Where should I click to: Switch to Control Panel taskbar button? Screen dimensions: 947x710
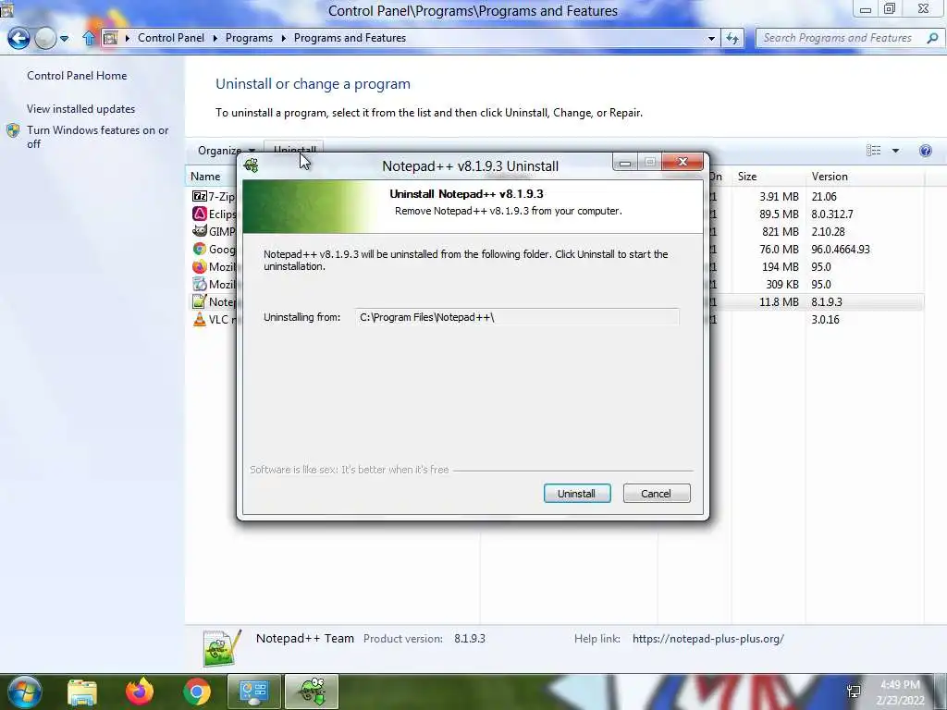253,692
